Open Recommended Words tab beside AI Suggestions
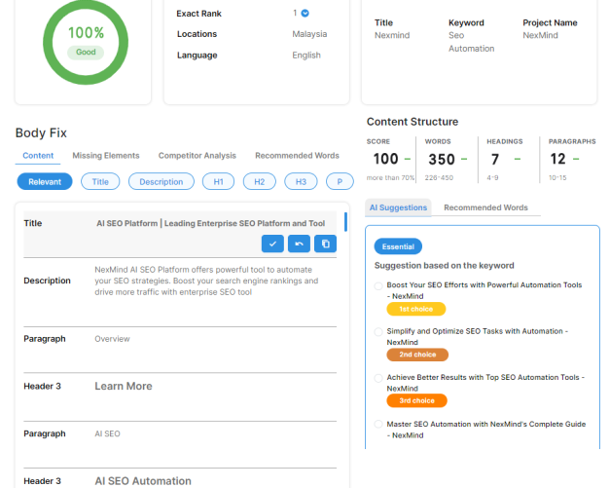The width and height of the screenshot is (610, 488). click(485, 207)
